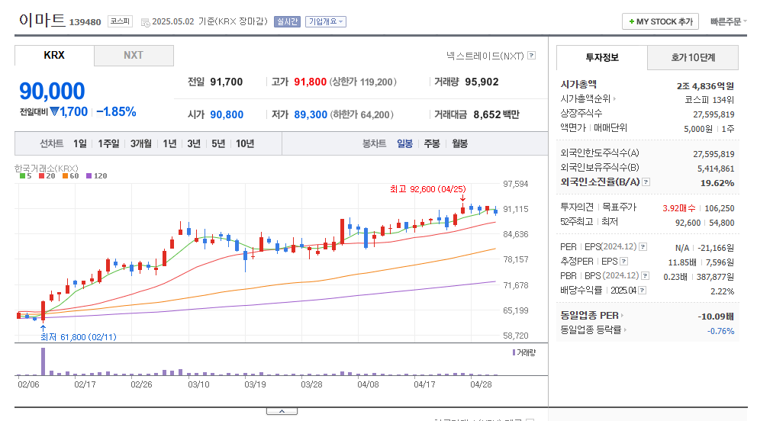Click the 5-day moving average legend marker

tap(22, 176)
